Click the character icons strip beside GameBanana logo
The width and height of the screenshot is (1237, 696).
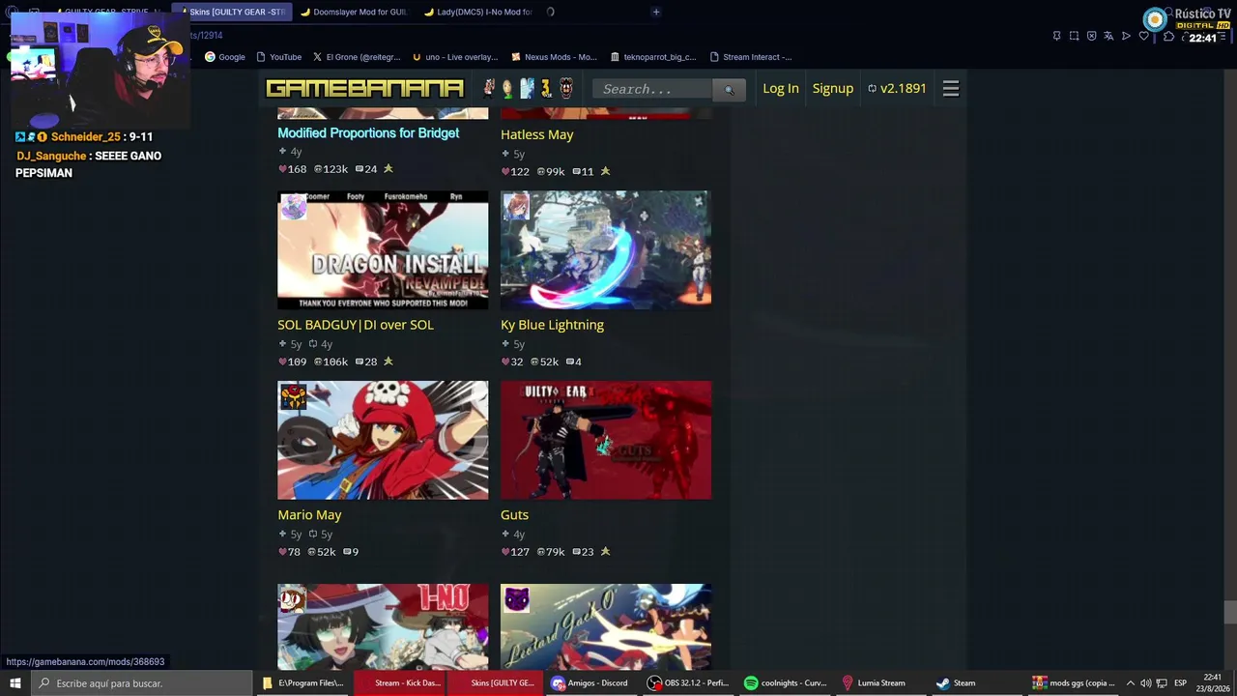528,89
